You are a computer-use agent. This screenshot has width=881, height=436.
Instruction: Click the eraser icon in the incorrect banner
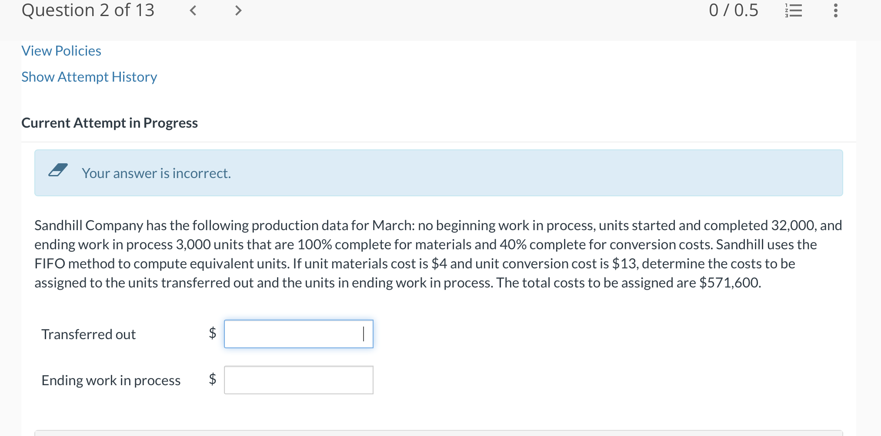pyautogui.click(x=58, y=171)
